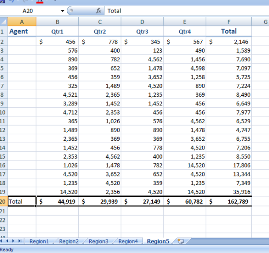Select row 22 header
The width and height of the screenshot is (269, 253).
pos(4,220)
